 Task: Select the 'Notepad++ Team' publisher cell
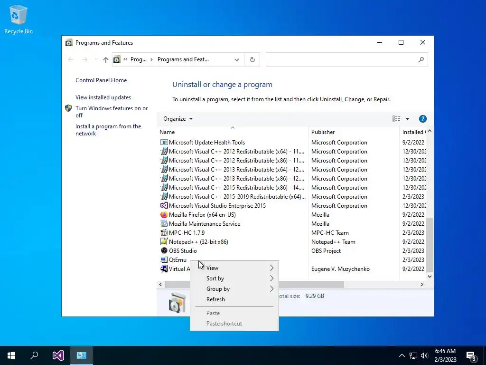(x=333, y=242)
